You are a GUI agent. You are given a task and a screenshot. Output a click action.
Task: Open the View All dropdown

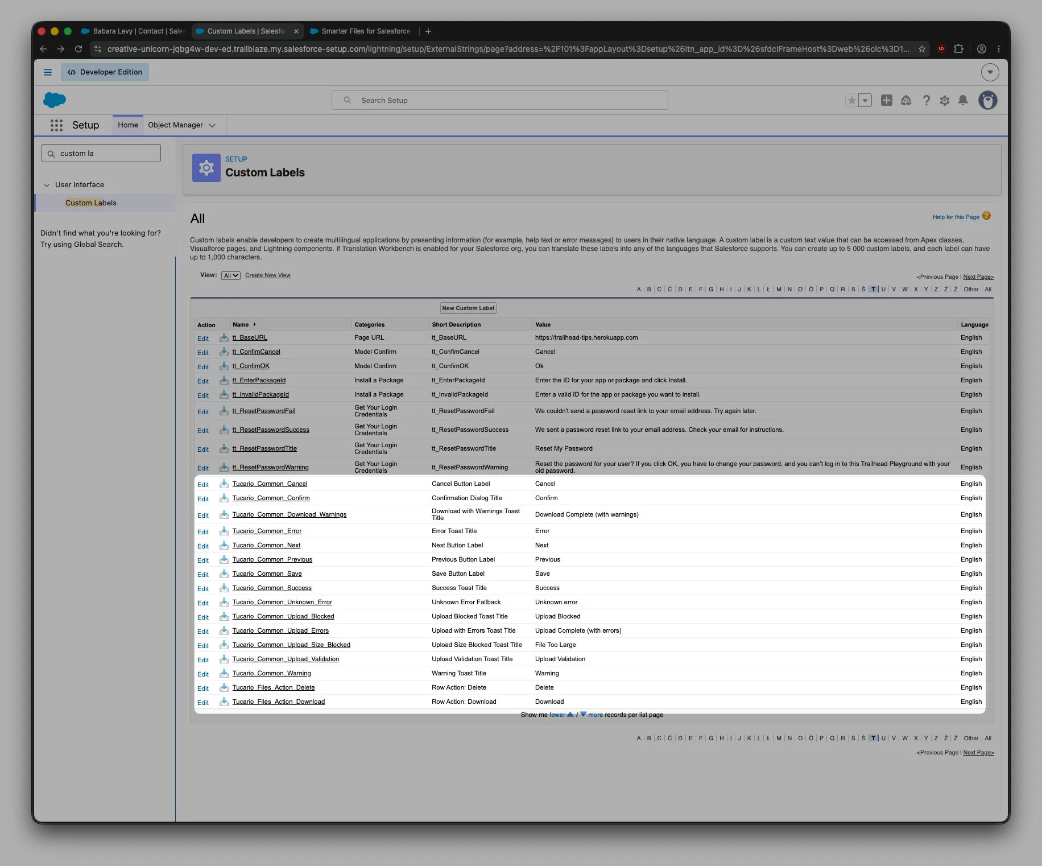pos(231,275)
